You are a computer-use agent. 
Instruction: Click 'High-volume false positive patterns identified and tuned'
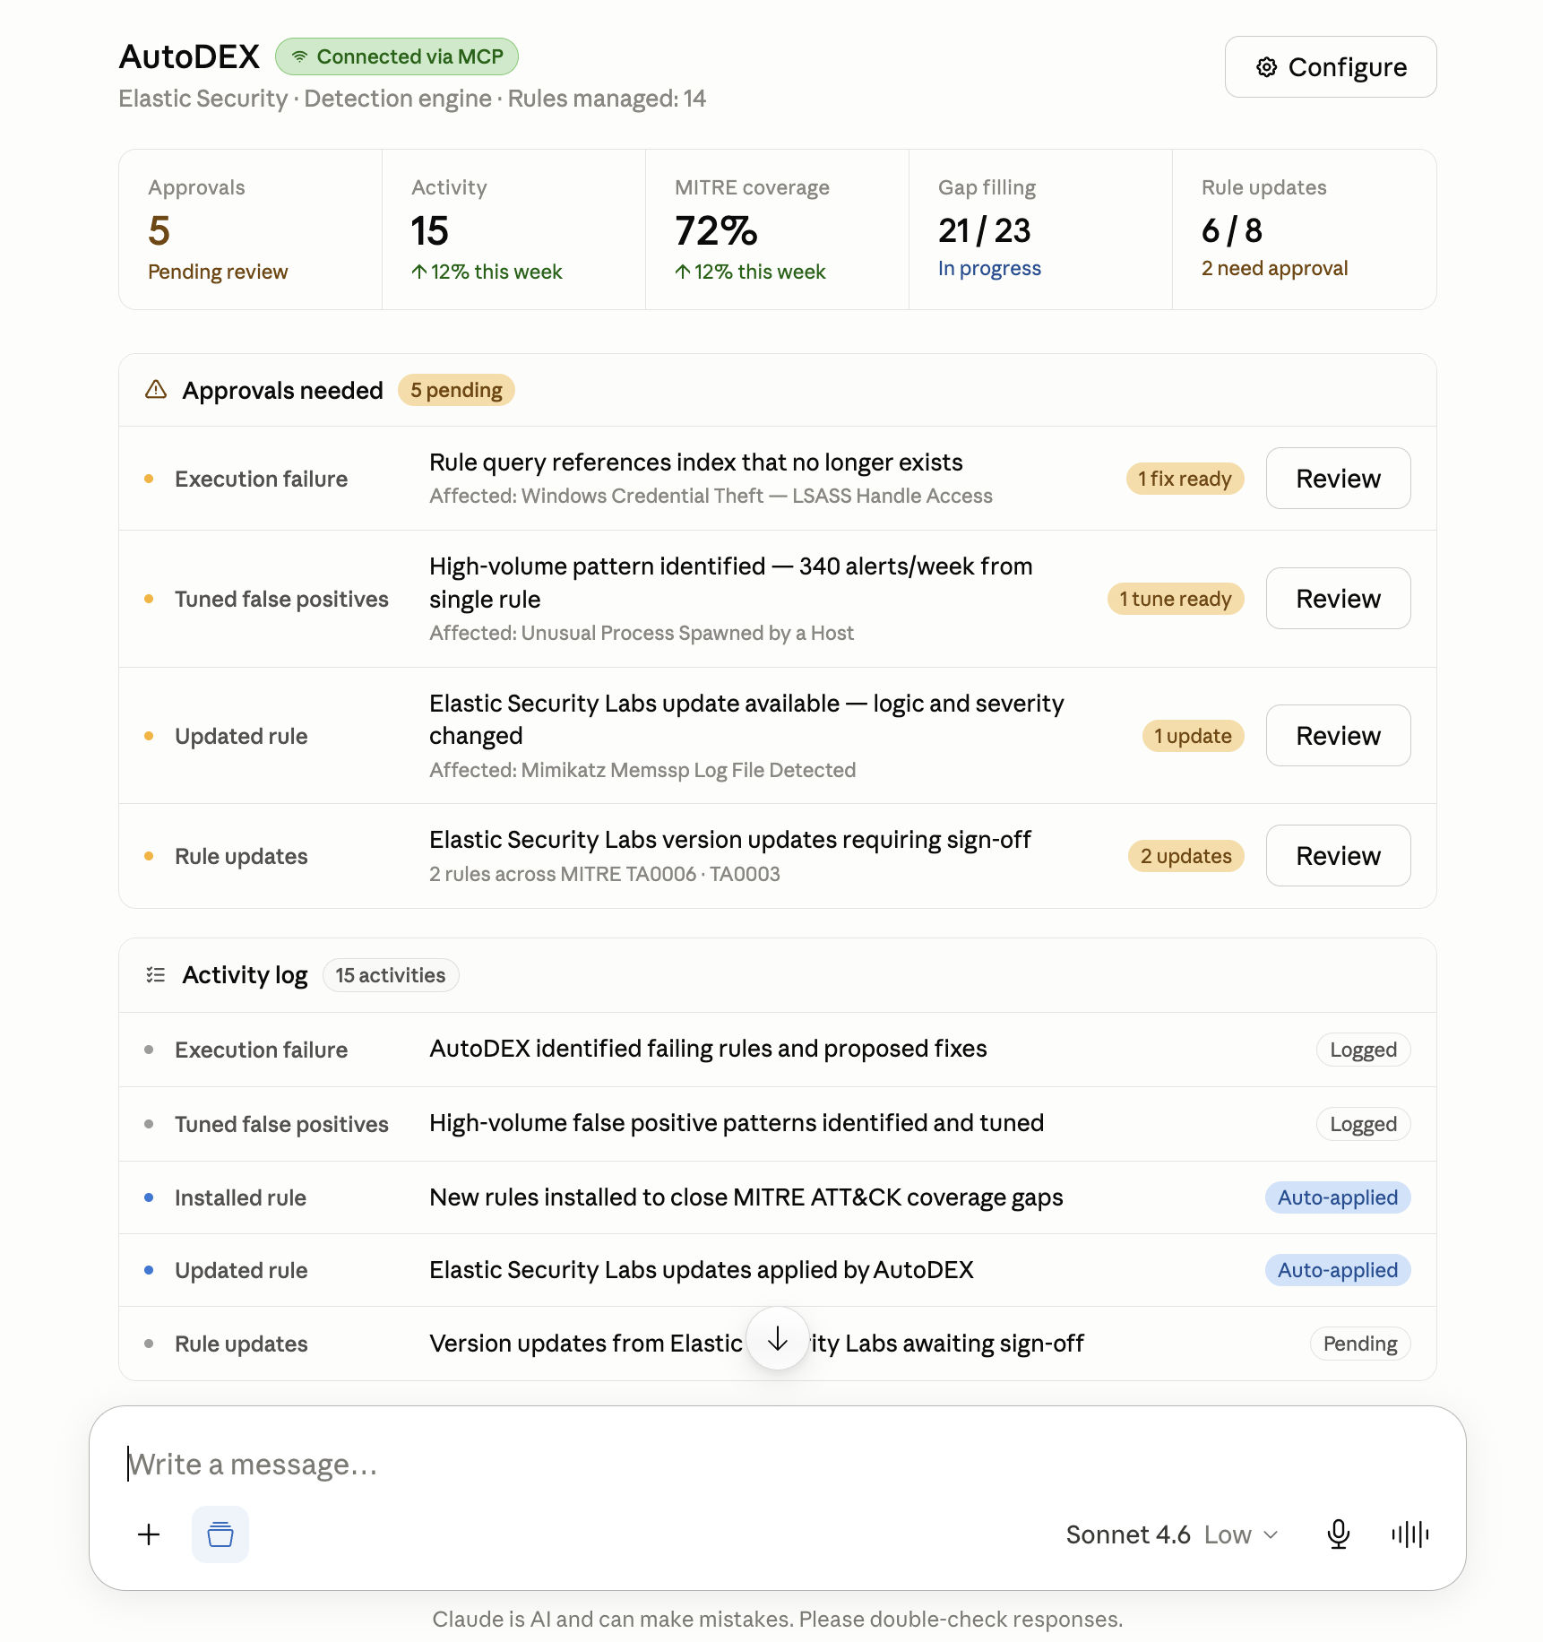pos(737,1123)
